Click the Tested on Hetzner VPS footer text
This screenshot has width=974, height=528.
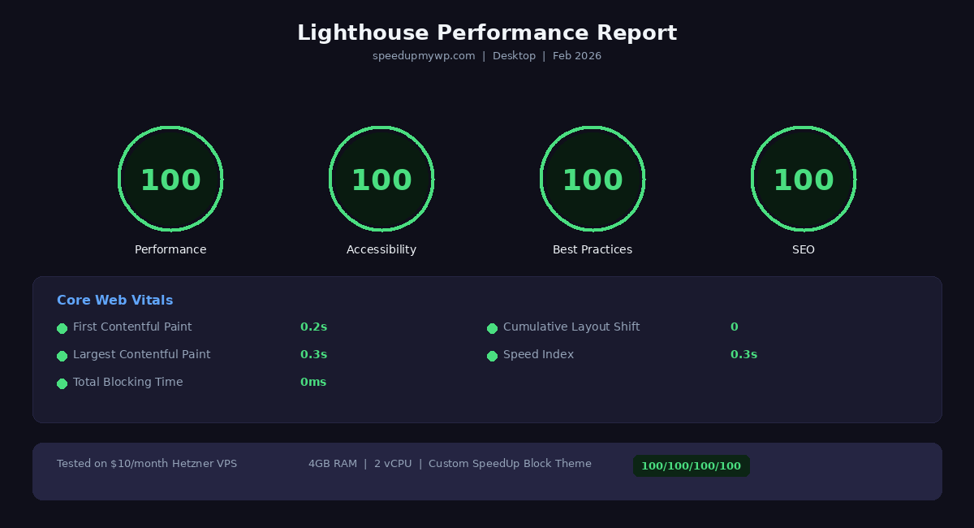(147, 463)
